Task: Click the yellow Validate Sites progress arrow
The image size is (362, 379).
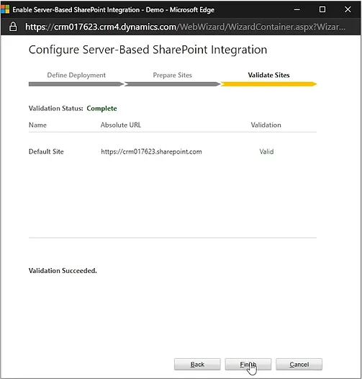Action: pos(268,84)
